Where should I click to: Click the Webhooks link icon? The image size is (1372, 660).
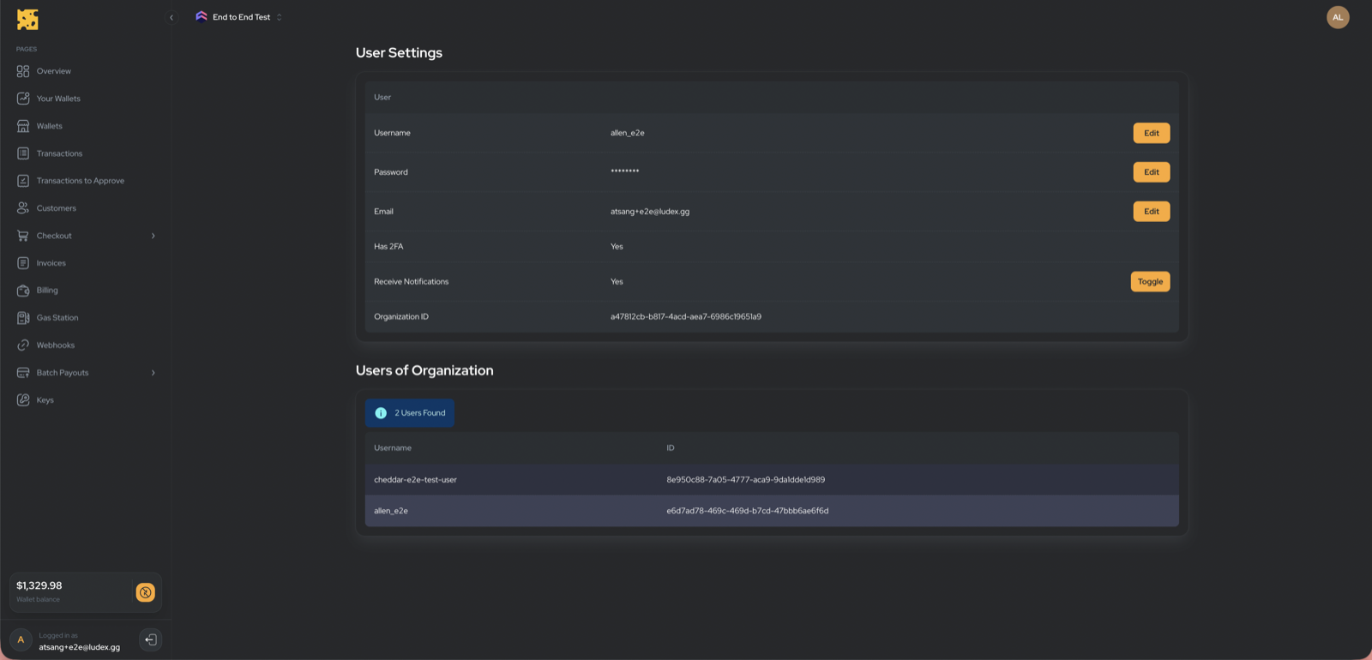click(x=23, y=345)
